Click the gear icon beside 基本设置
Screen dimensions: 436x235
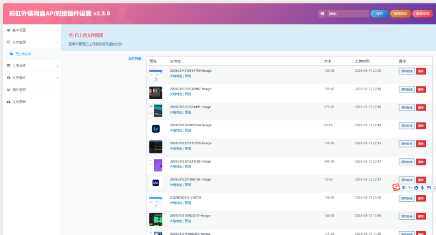click(x=8, y=30)
